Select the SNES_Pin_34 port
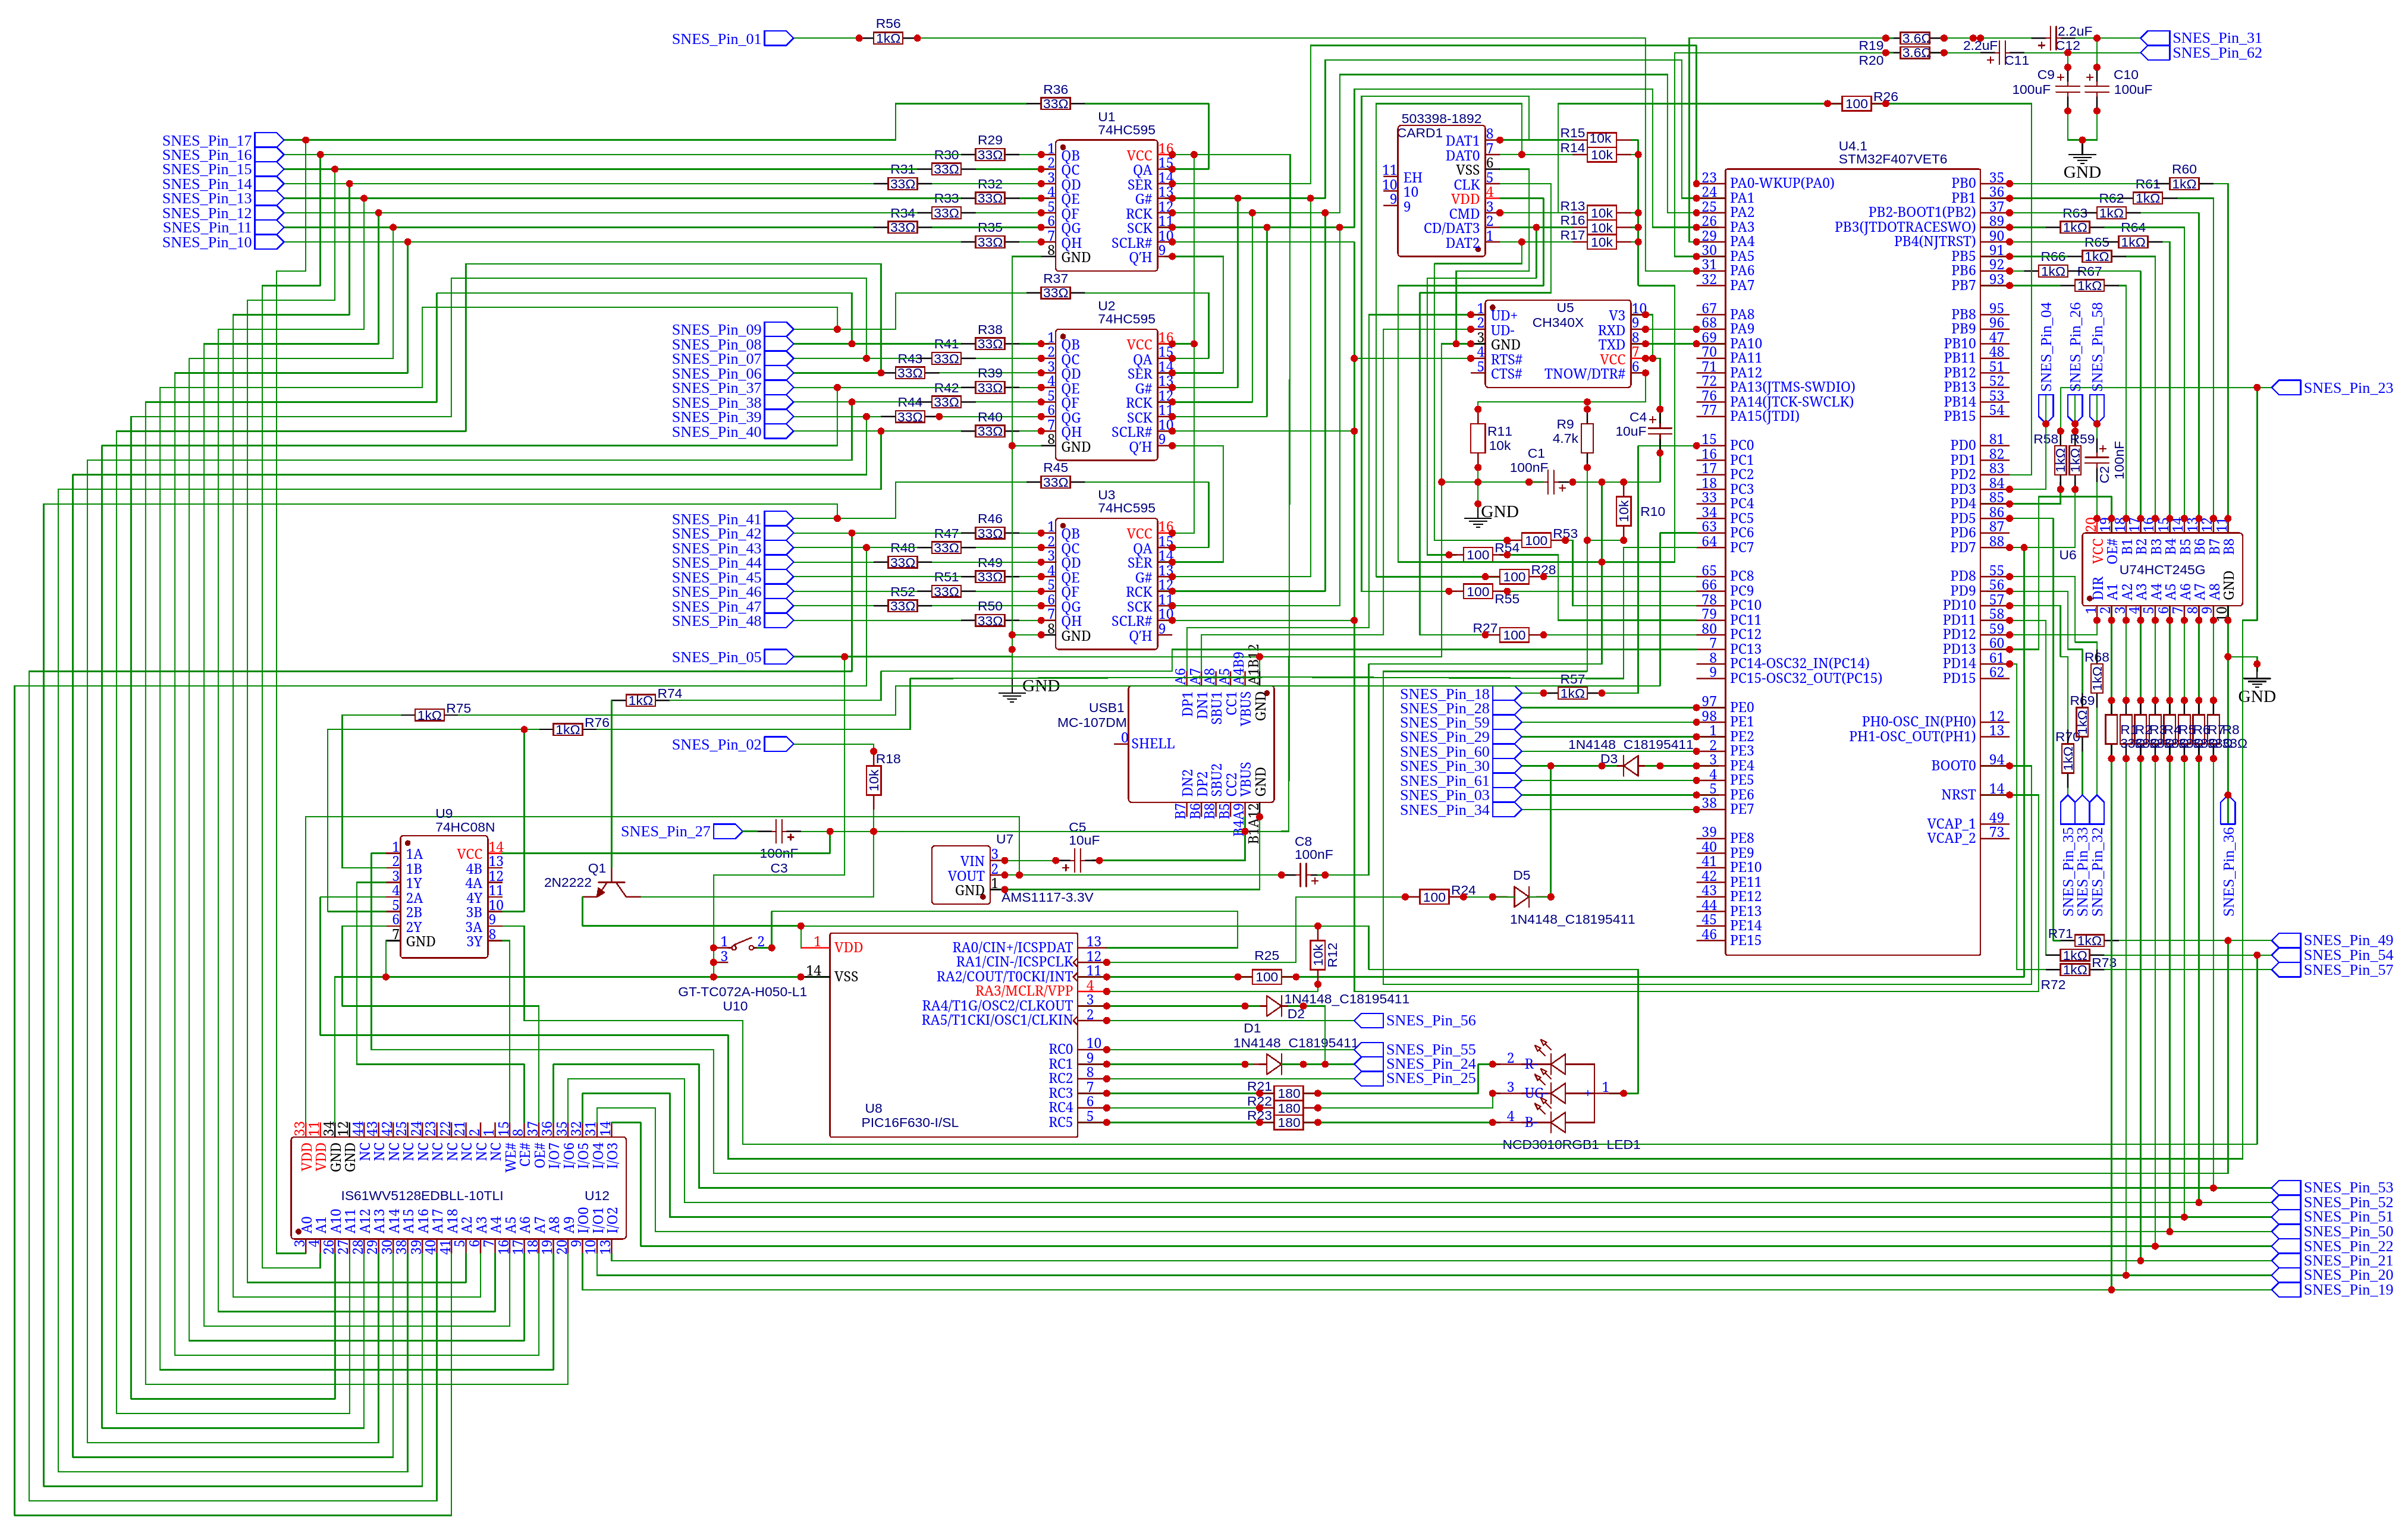This screenshot has width=2408, height=1530. click(1460, 810)
